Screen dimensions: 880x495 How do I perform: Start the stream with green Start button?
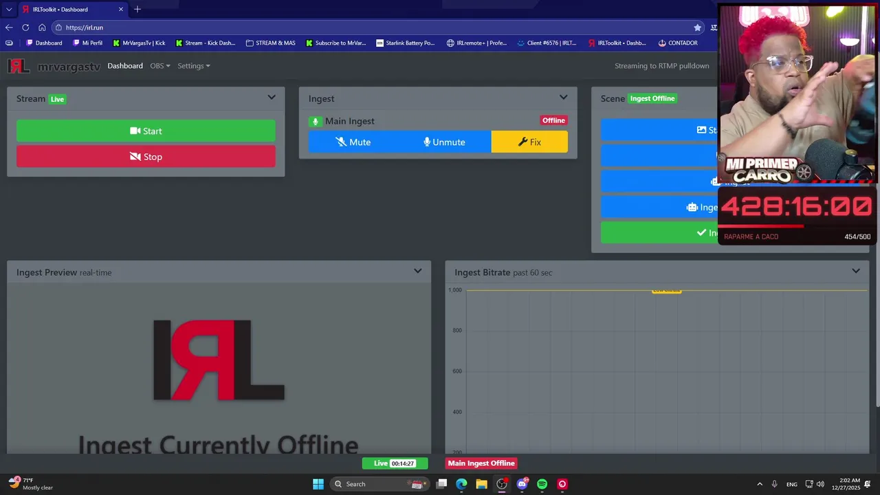coord(146,131)
